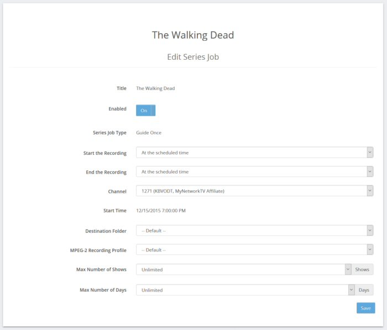The height and width of the screenshot is (330, 387).
Task: Click the MPEG-2 Recording Profile label
Action: (98, 250)
